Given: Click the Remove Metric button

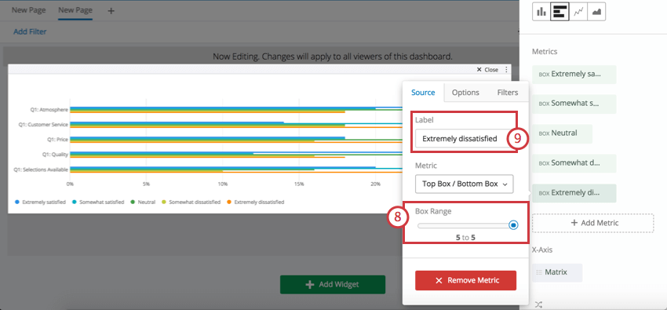Looking at the screenshot, I should tap(466, 281).
